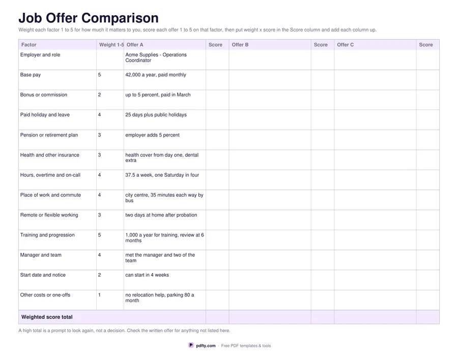This screenshot has width=458, height=354.
Task: Select 'met the manager and two of the team'
Action: click(x=160, y=258)
